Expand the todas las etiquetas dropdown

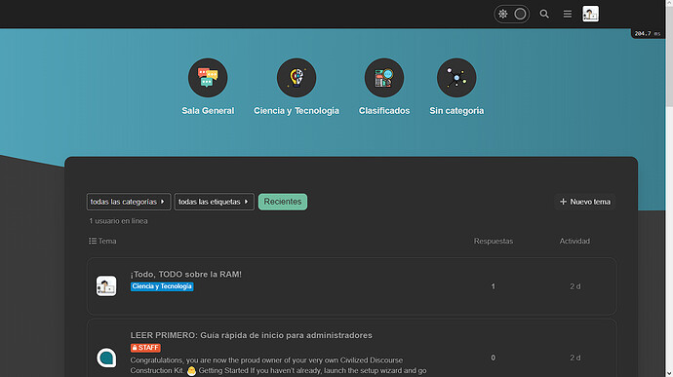[215, 202]
